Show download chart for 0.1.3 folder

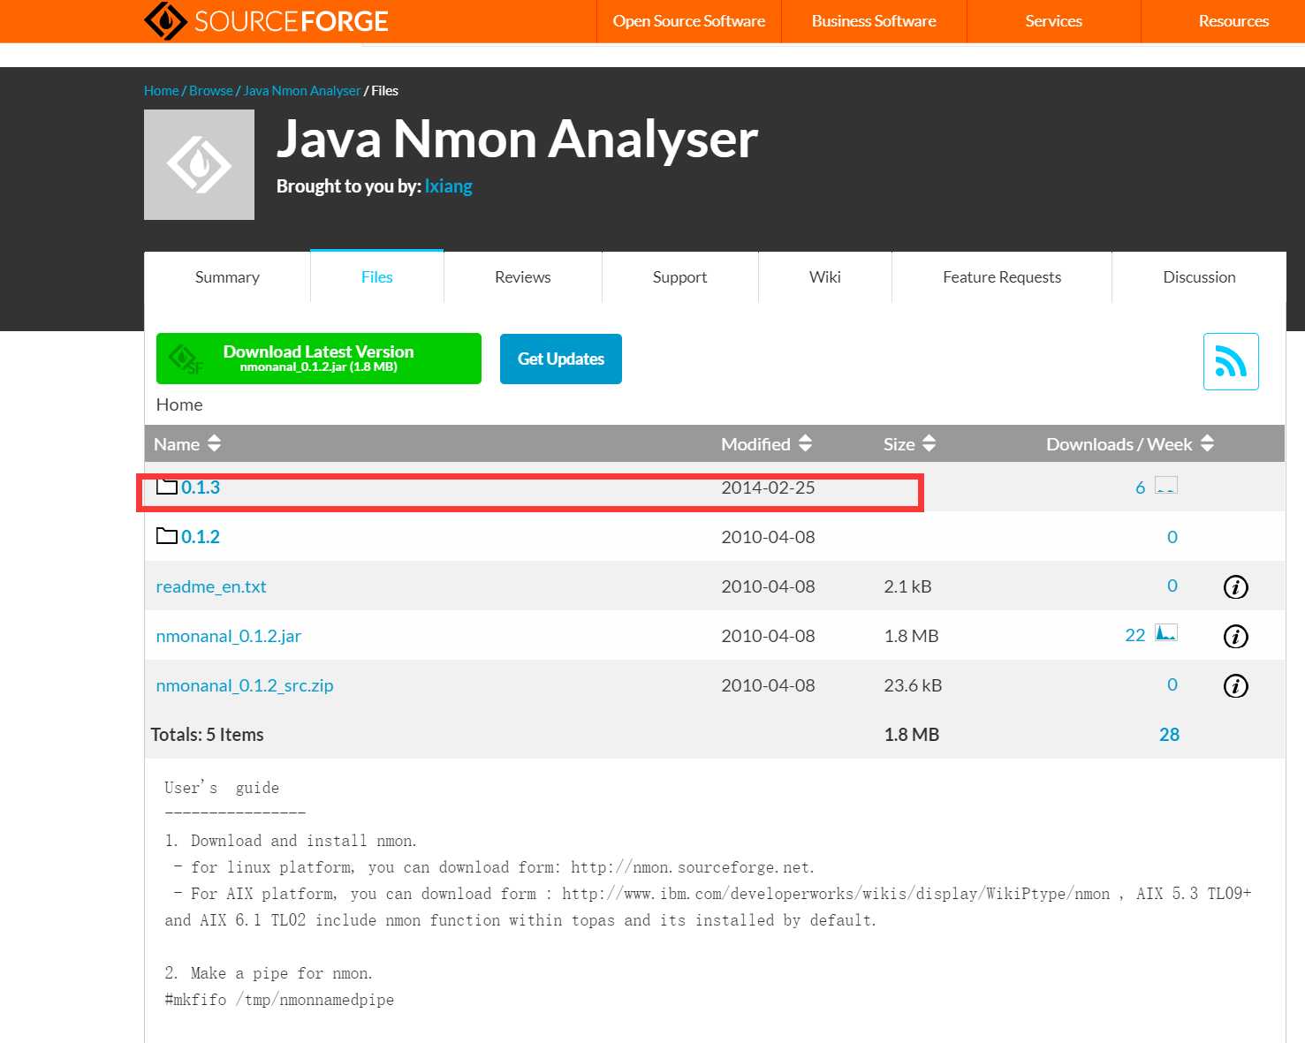click(1166, 486)
